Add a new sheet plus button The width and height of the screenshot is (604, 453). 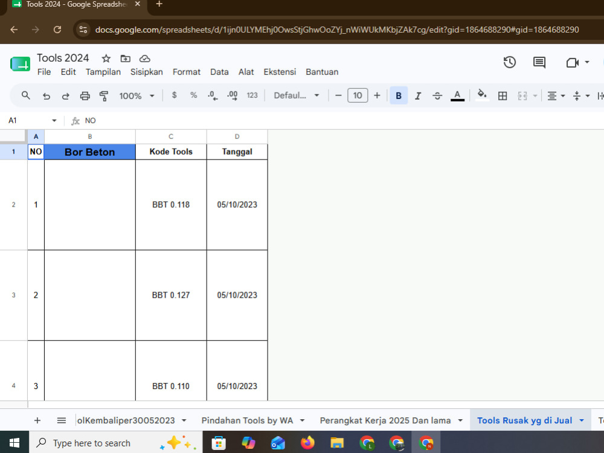(37, 420)
